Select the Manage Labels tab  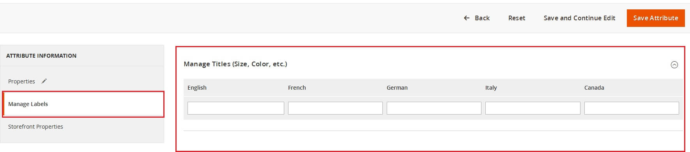[83, 104]
